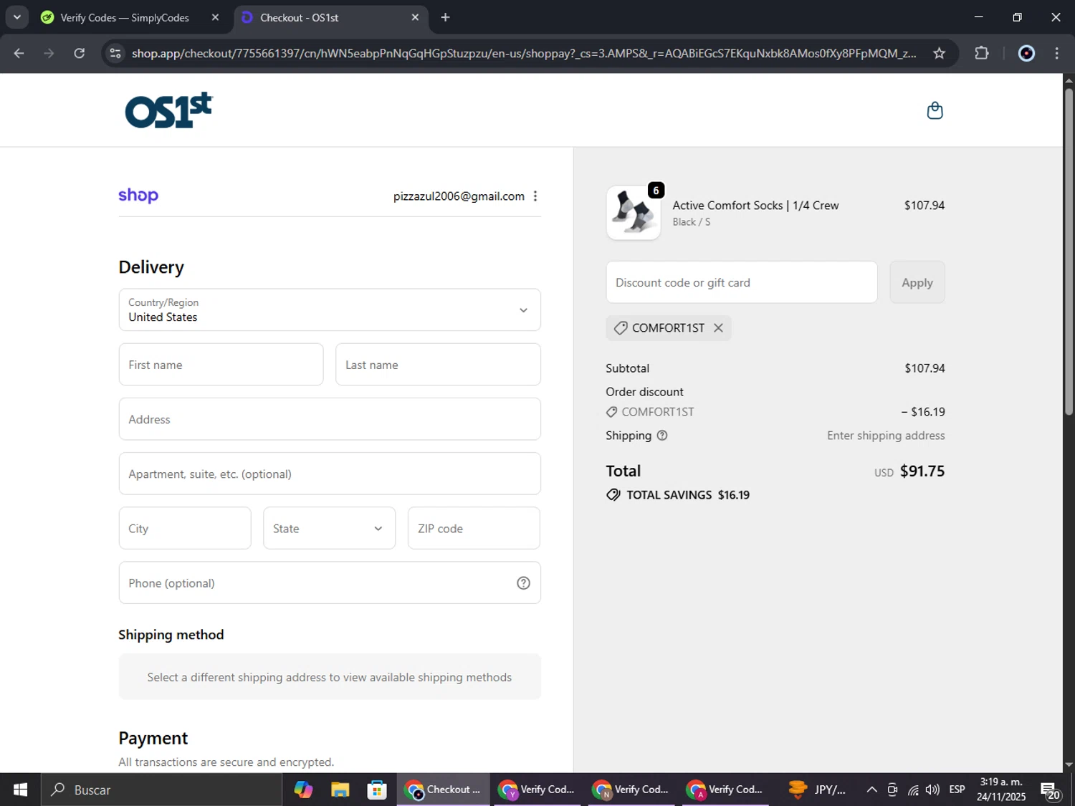
Task: Open the clock showing 3:19 a. m.
Action: click(1001, 790)
